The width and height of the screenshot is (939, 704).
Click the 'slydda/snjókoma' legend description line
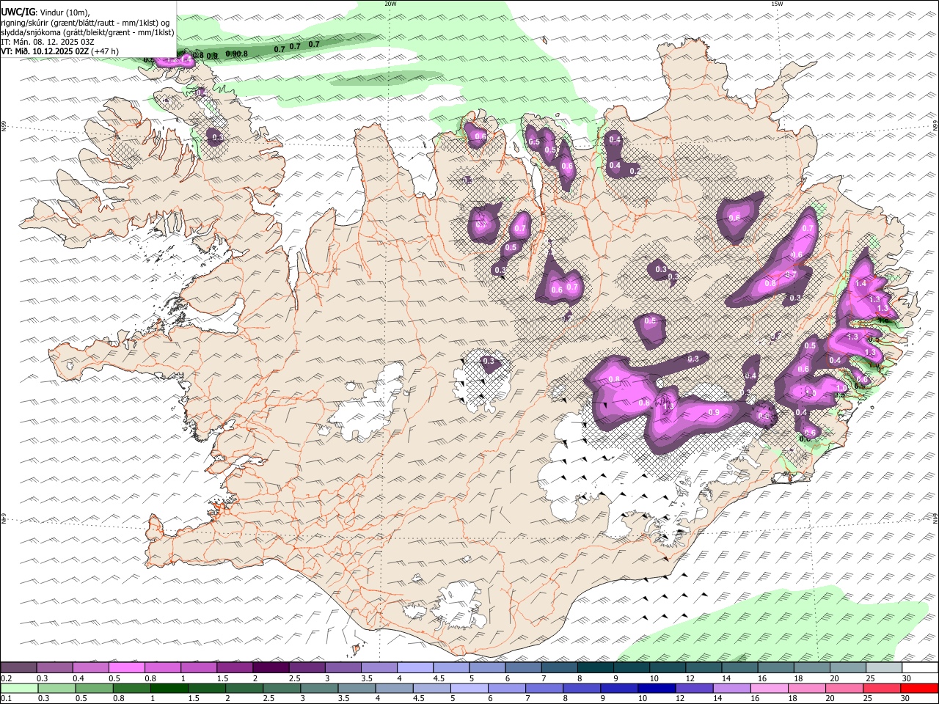coord(87,32)
